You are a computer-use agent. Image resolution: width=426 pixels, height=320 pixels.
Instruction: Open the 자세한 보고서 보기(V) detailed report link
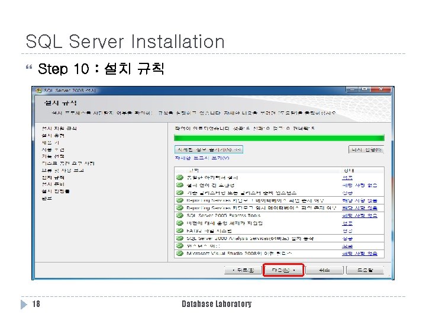202,158
